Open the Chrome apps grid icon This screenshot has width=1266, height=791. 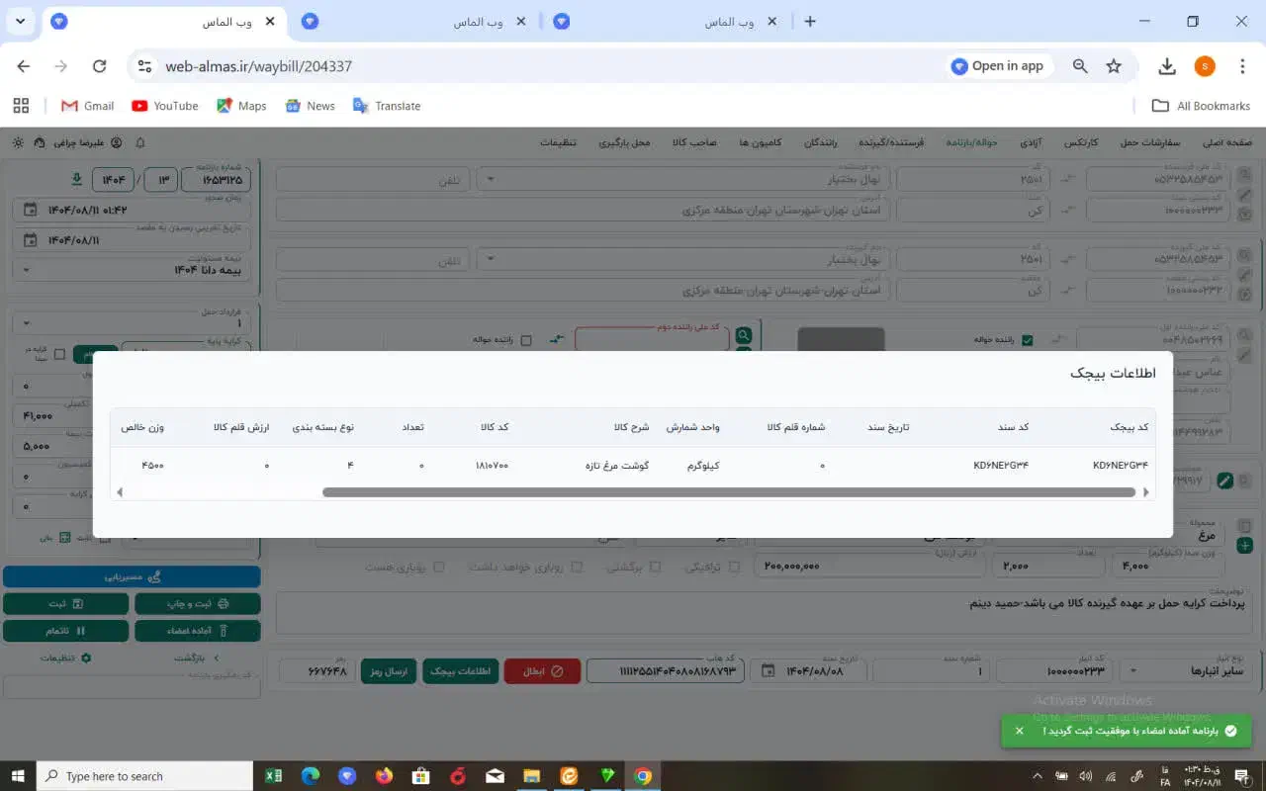[x=21, y=106]
